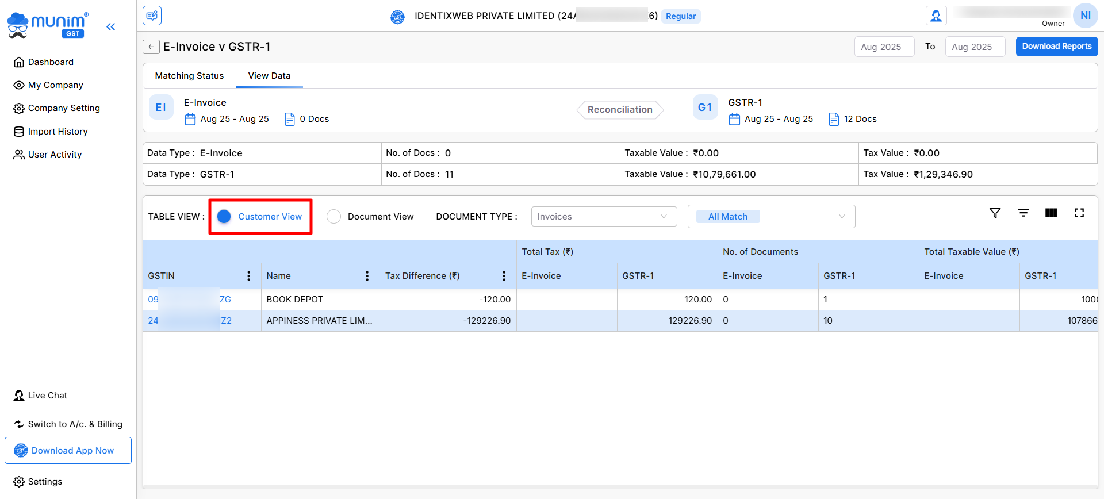Screen dimensions: 1104x499
Task: Click the Reconciliation arrow label
Action: (x=620, y=110)
